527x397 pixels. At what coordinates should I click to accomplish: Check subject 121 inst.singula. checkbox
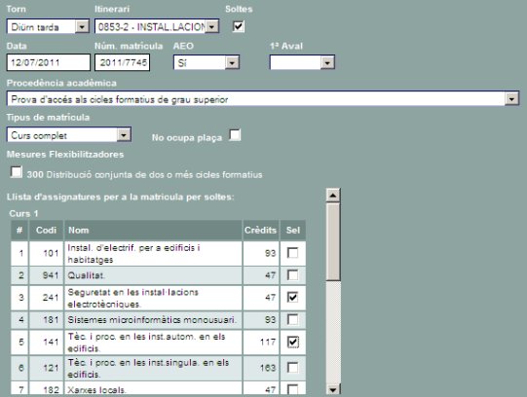[x=293, y=368]
